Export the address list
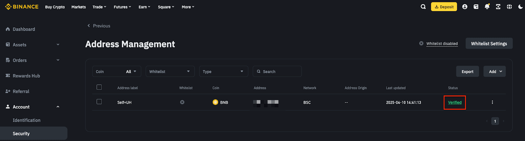This screenshot has width=525, height=141. click(467, 71)
